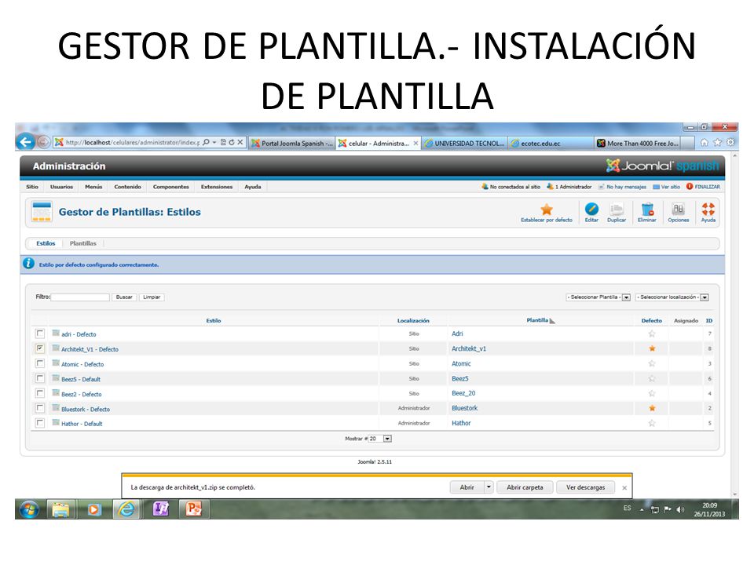Switch to Portal Joomla Spanish browser tab
The width and height of the screenshot is (754, 565).
coord(292,143)
